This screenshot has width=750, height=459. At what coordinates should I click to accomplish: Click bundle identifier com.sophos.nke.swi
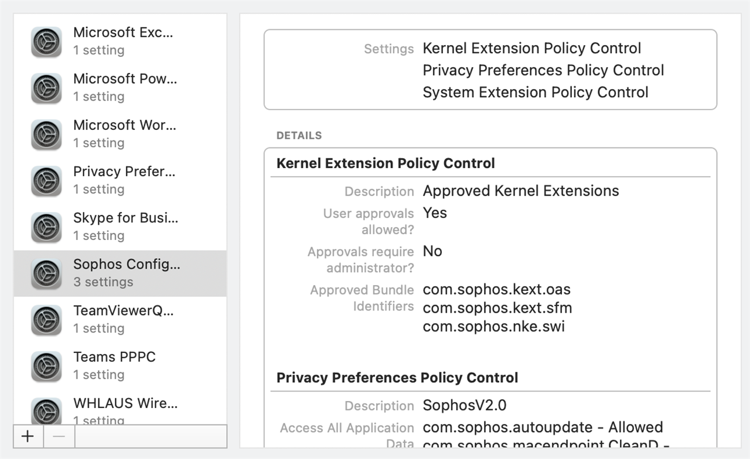pyautogui.click(x=494, y=326)
